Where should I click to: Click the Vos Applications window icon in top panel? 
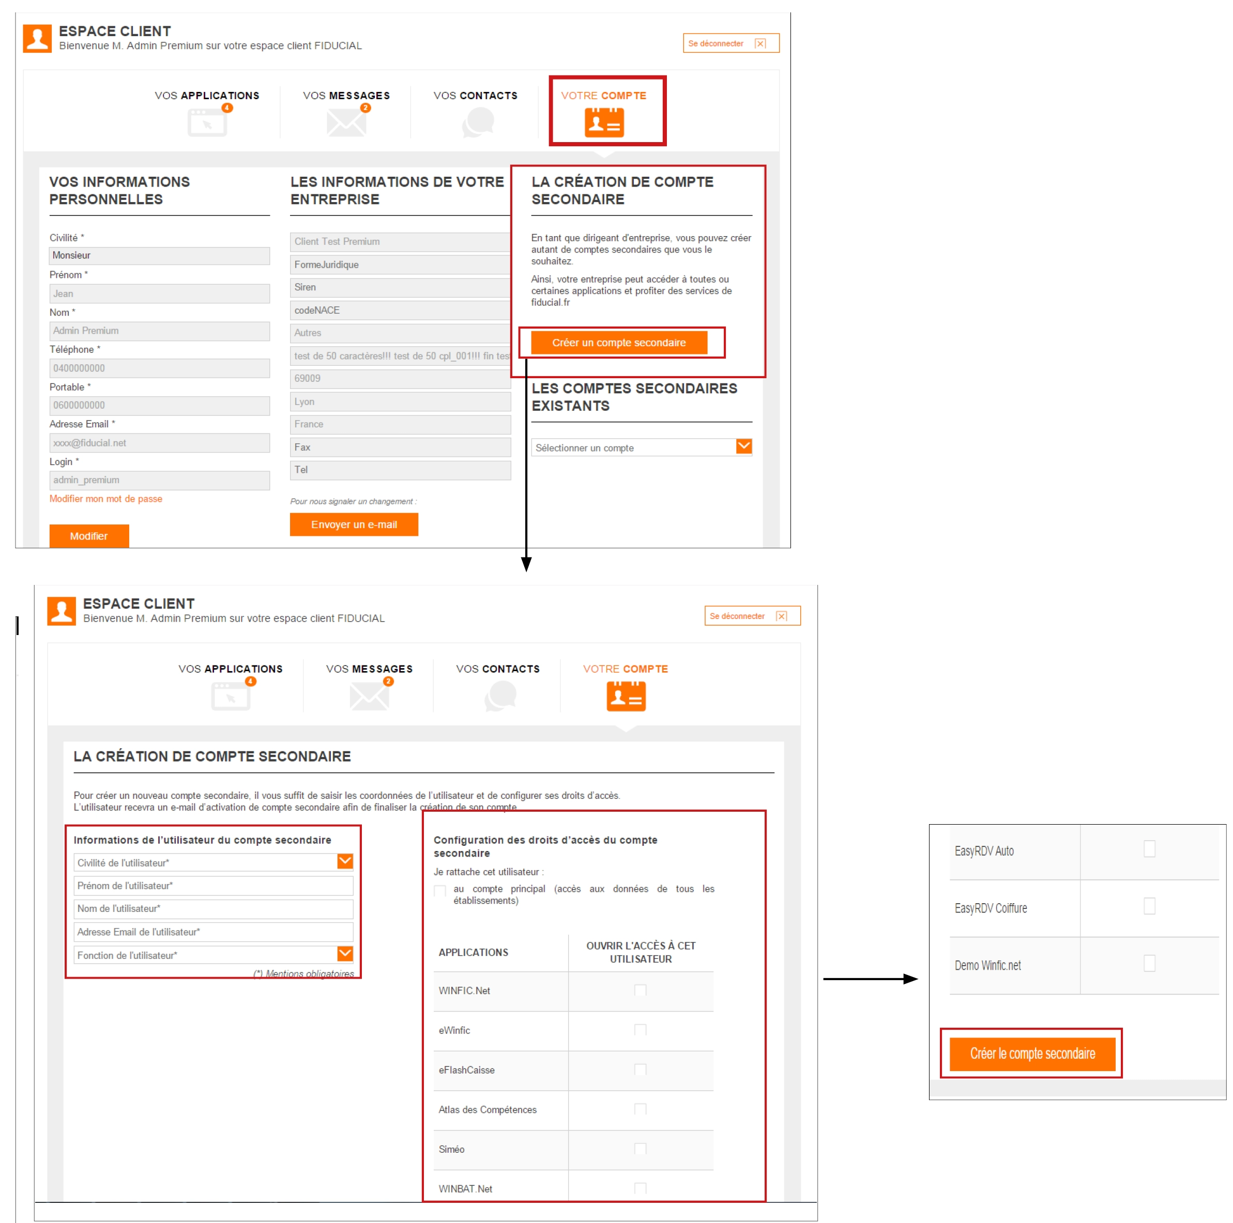[207, 122]
